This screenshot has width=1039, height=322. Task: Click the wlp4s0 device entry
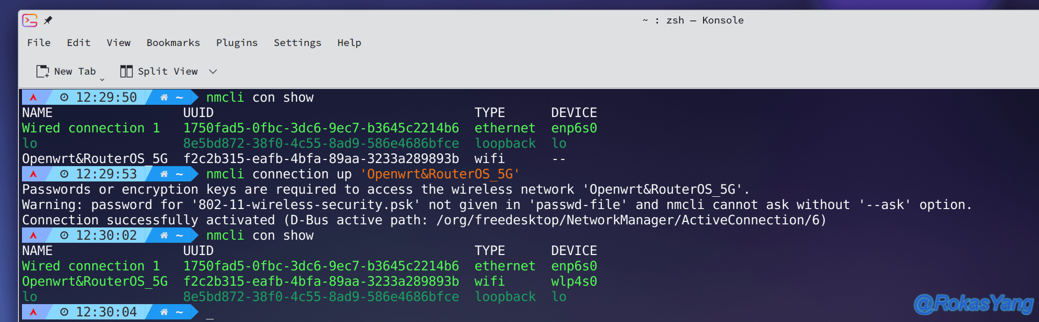click(574, 282)
